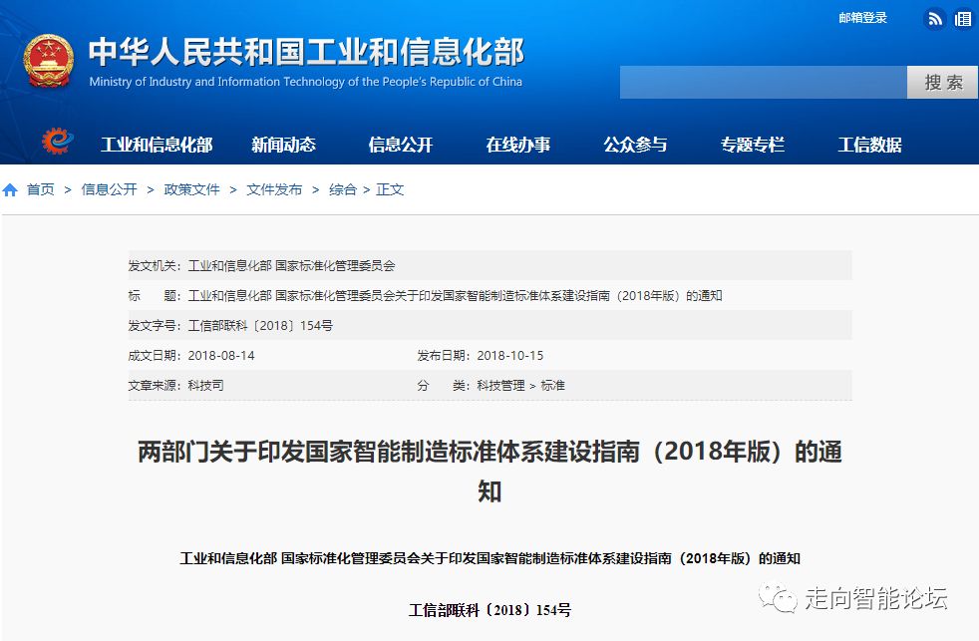979x641 pixels.
Task: Go to 政策文件 breadcrumb link
Action: pos(191,189)
